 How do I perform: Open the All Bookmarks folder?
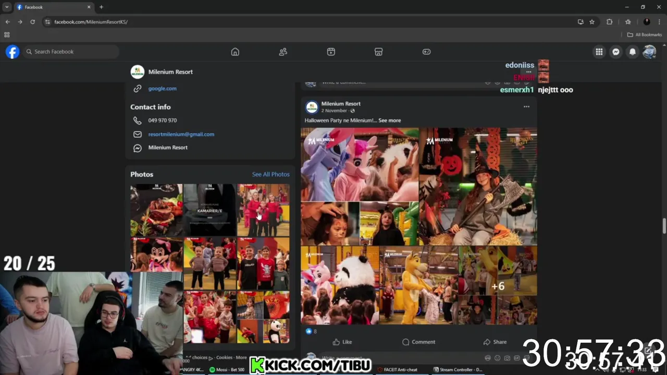[x=645, y=35]
